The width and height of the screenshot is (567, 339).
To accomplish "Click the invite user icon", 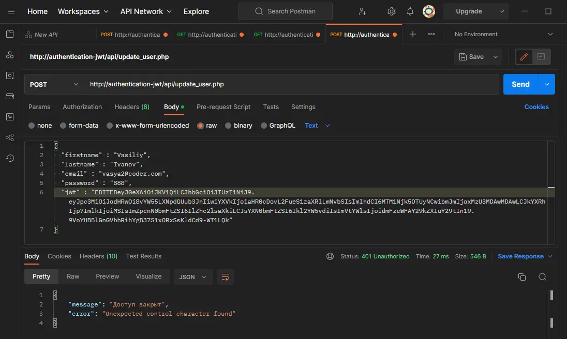I will (x=362, y=11).
